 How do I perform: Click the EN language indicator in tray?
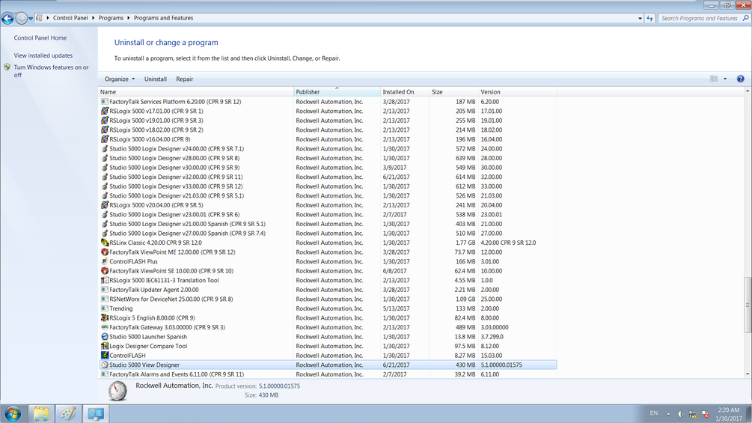654,413
